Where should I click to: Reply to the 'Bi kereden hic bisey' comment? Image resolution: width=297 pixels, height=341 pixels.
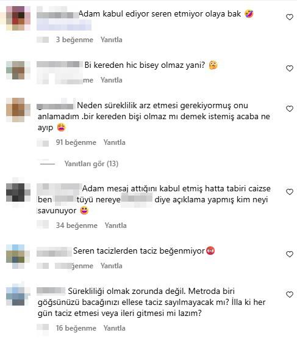click(x=111, y=80)
